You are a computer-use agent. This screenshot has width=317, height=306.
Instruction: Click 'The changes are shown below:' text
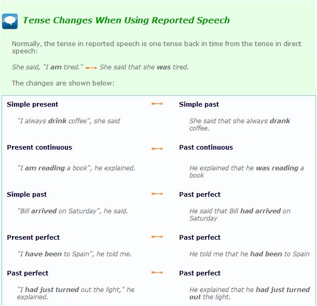[63, 83]
